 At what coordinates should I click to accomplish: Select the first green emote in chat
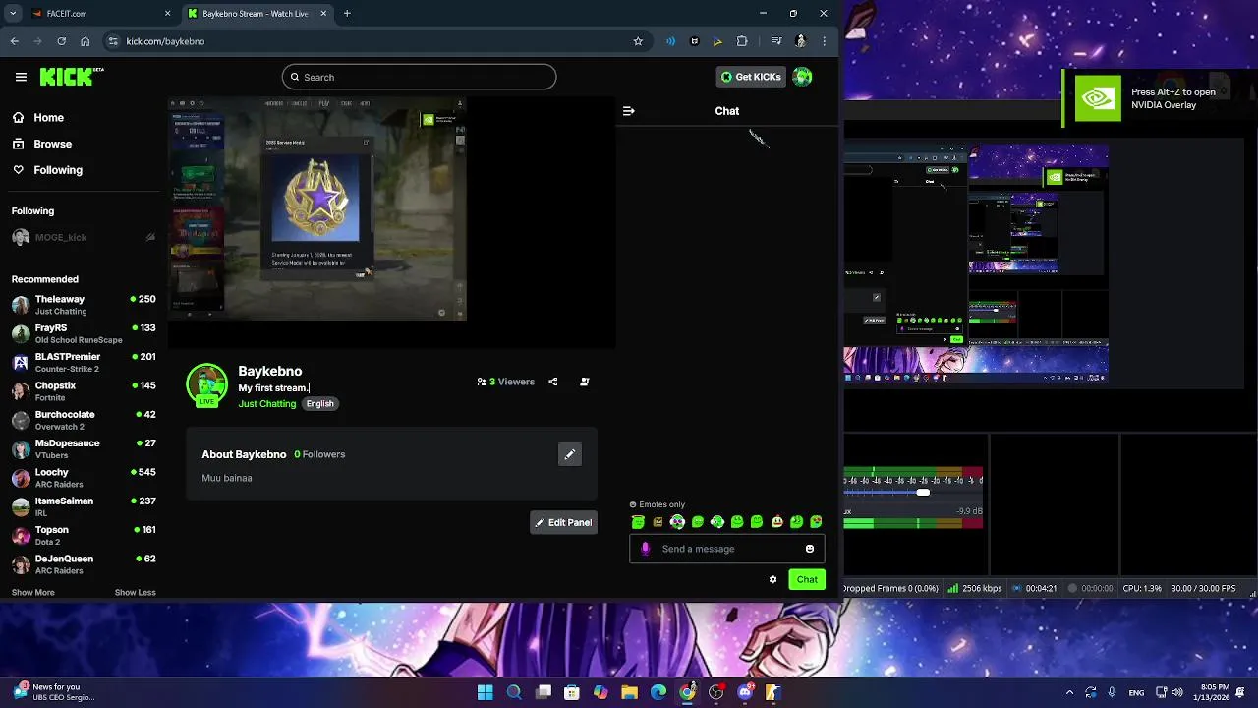(x=638, y=522)
